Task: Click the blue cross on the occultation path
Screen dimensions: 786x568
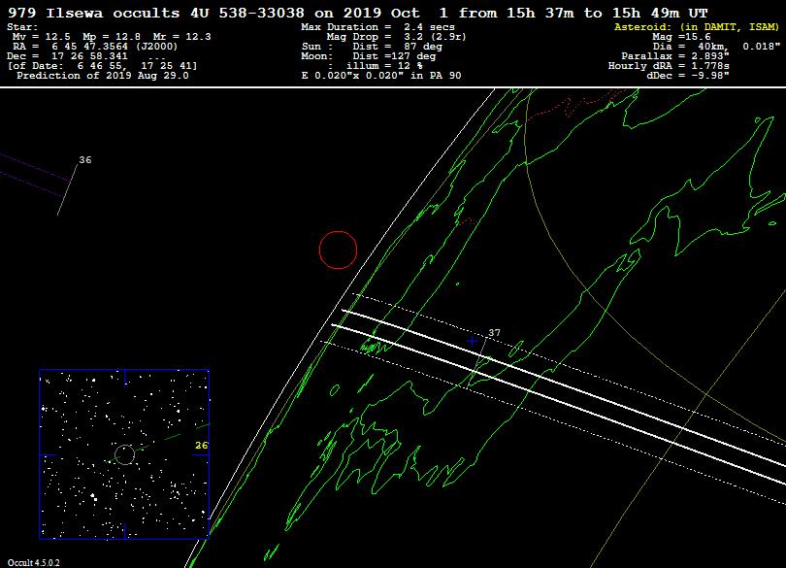Action: click(x=472, y=341)
